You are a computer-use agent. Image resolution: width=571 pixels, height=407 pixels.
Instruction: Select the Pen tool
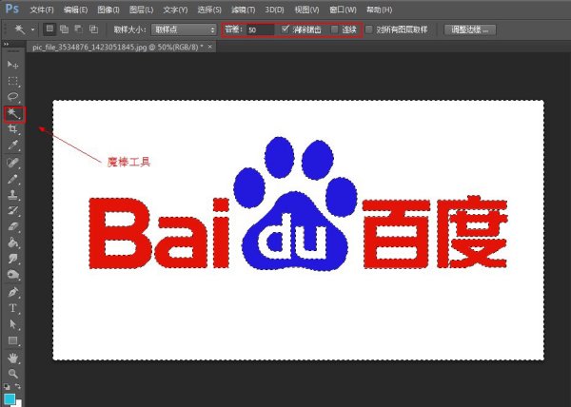[12, 292]
